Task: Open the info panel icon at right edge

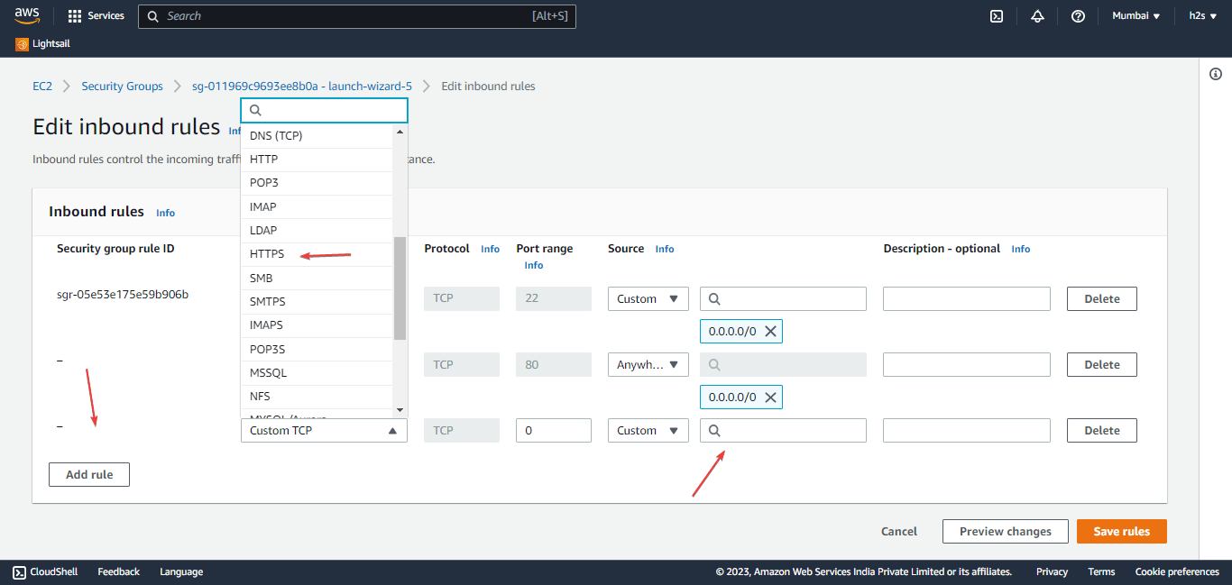Action: [x=1215, y=74]
